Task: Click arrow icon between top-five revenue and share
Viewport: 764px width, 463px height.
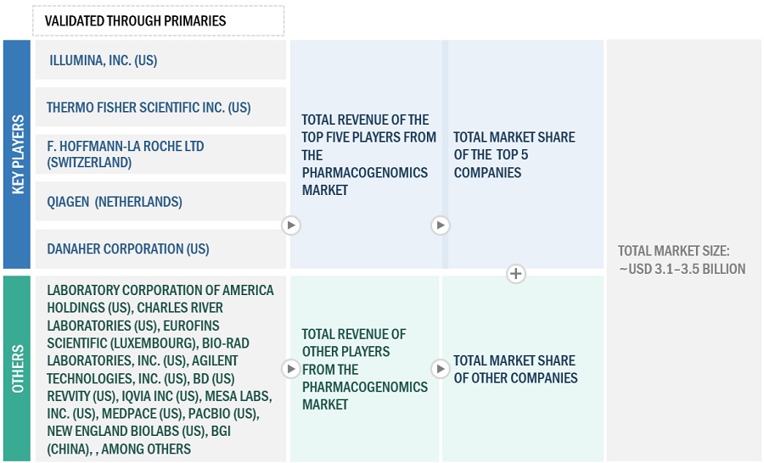Action: tap(440, 226)
